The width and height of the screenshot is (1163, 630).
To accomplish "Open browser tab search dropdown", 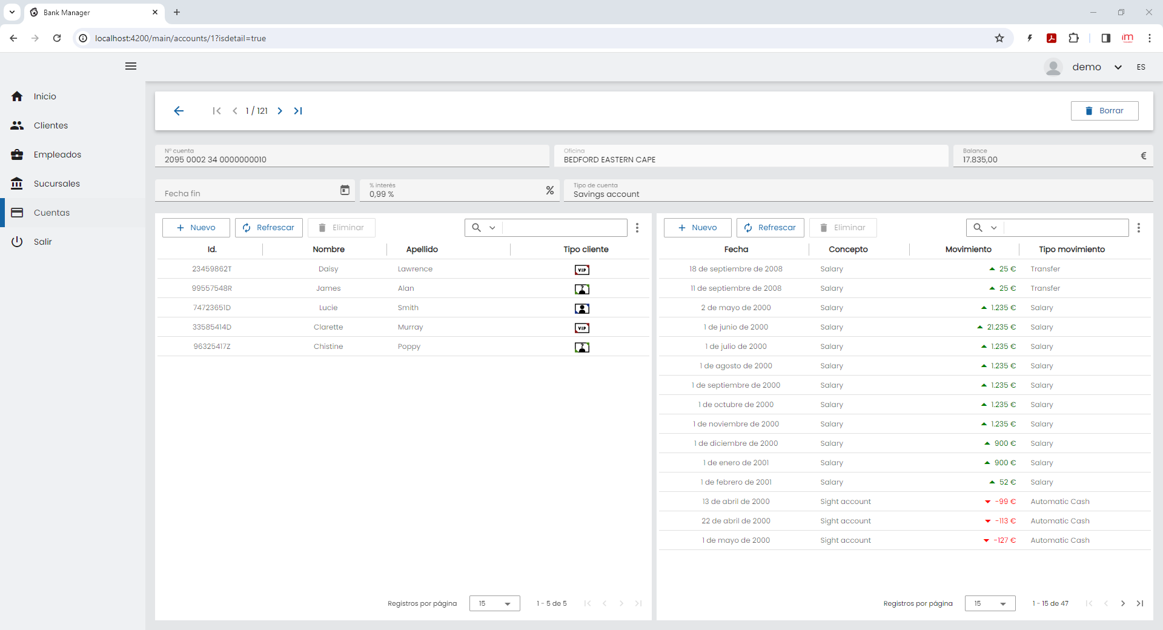I will (x=12, y=12).
